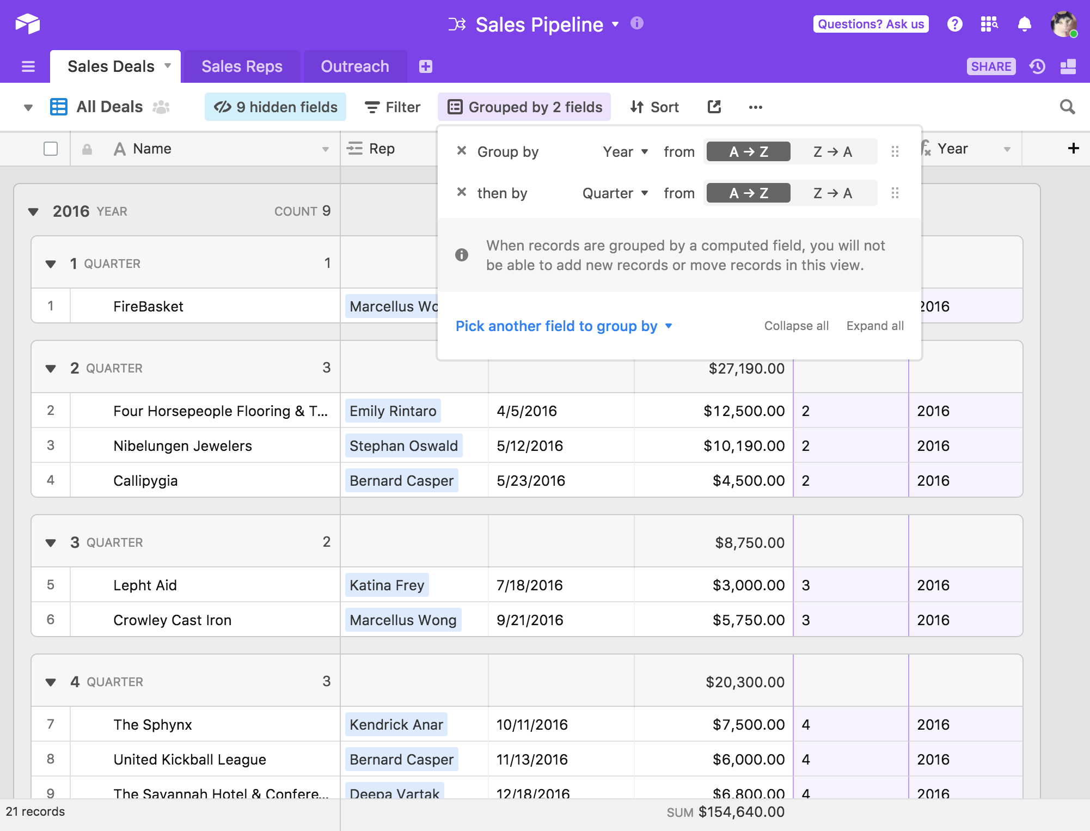1090x831 pixels.
Task: Click the Name field text type icon
Action: point(120,149)
